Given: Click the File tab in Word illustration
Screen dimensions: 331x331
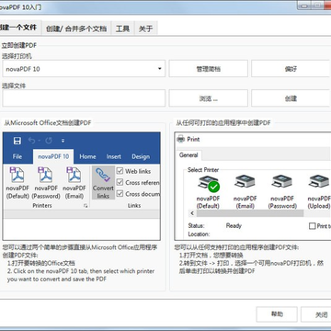Looking at the screenshot, I should (x=17, y=156).
